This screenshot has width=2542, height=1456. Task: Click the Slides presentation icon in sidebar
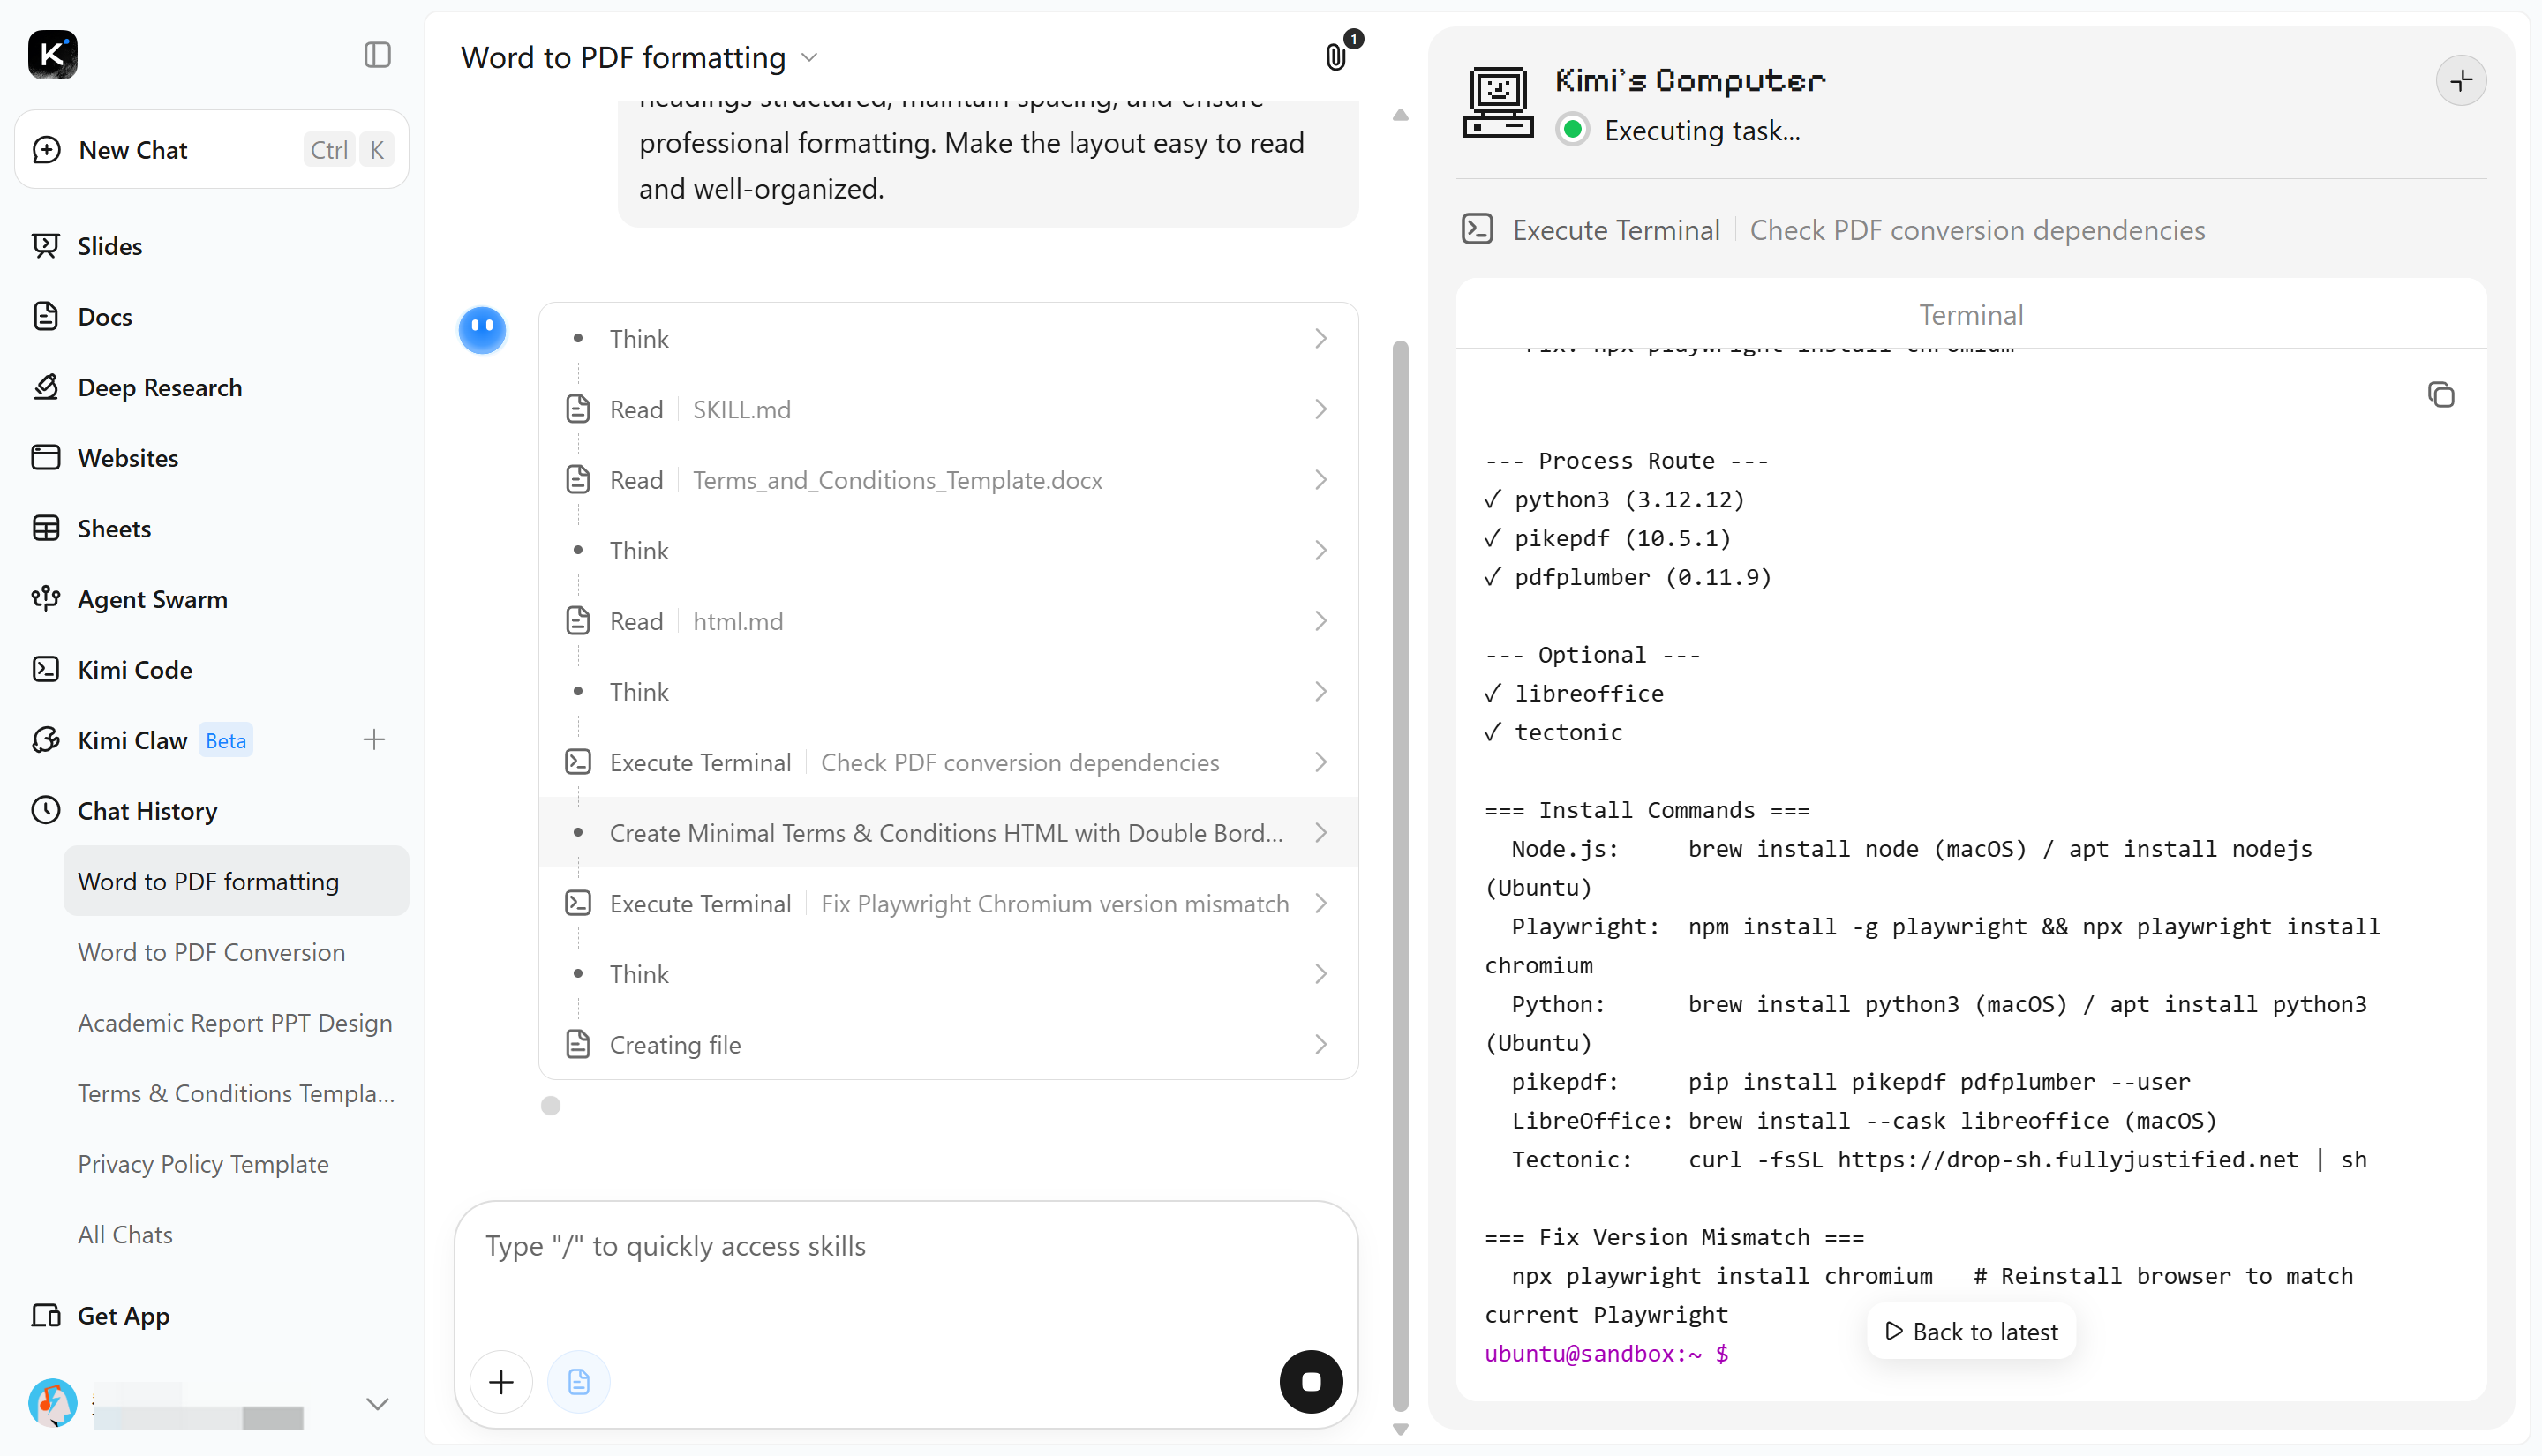click(46, 245)
